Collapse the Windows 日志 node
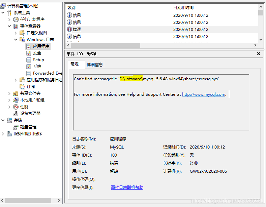The width and height of the screenshot is (266, 207). 16,40
